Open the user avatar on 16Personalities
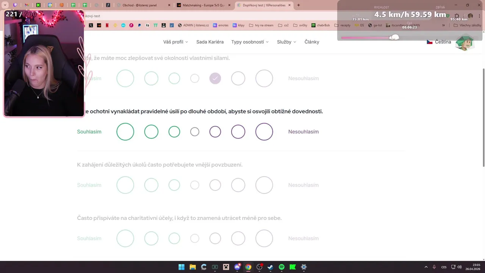Screen dimensions: 485x273 pyautogui.click(x=465, y=42)
